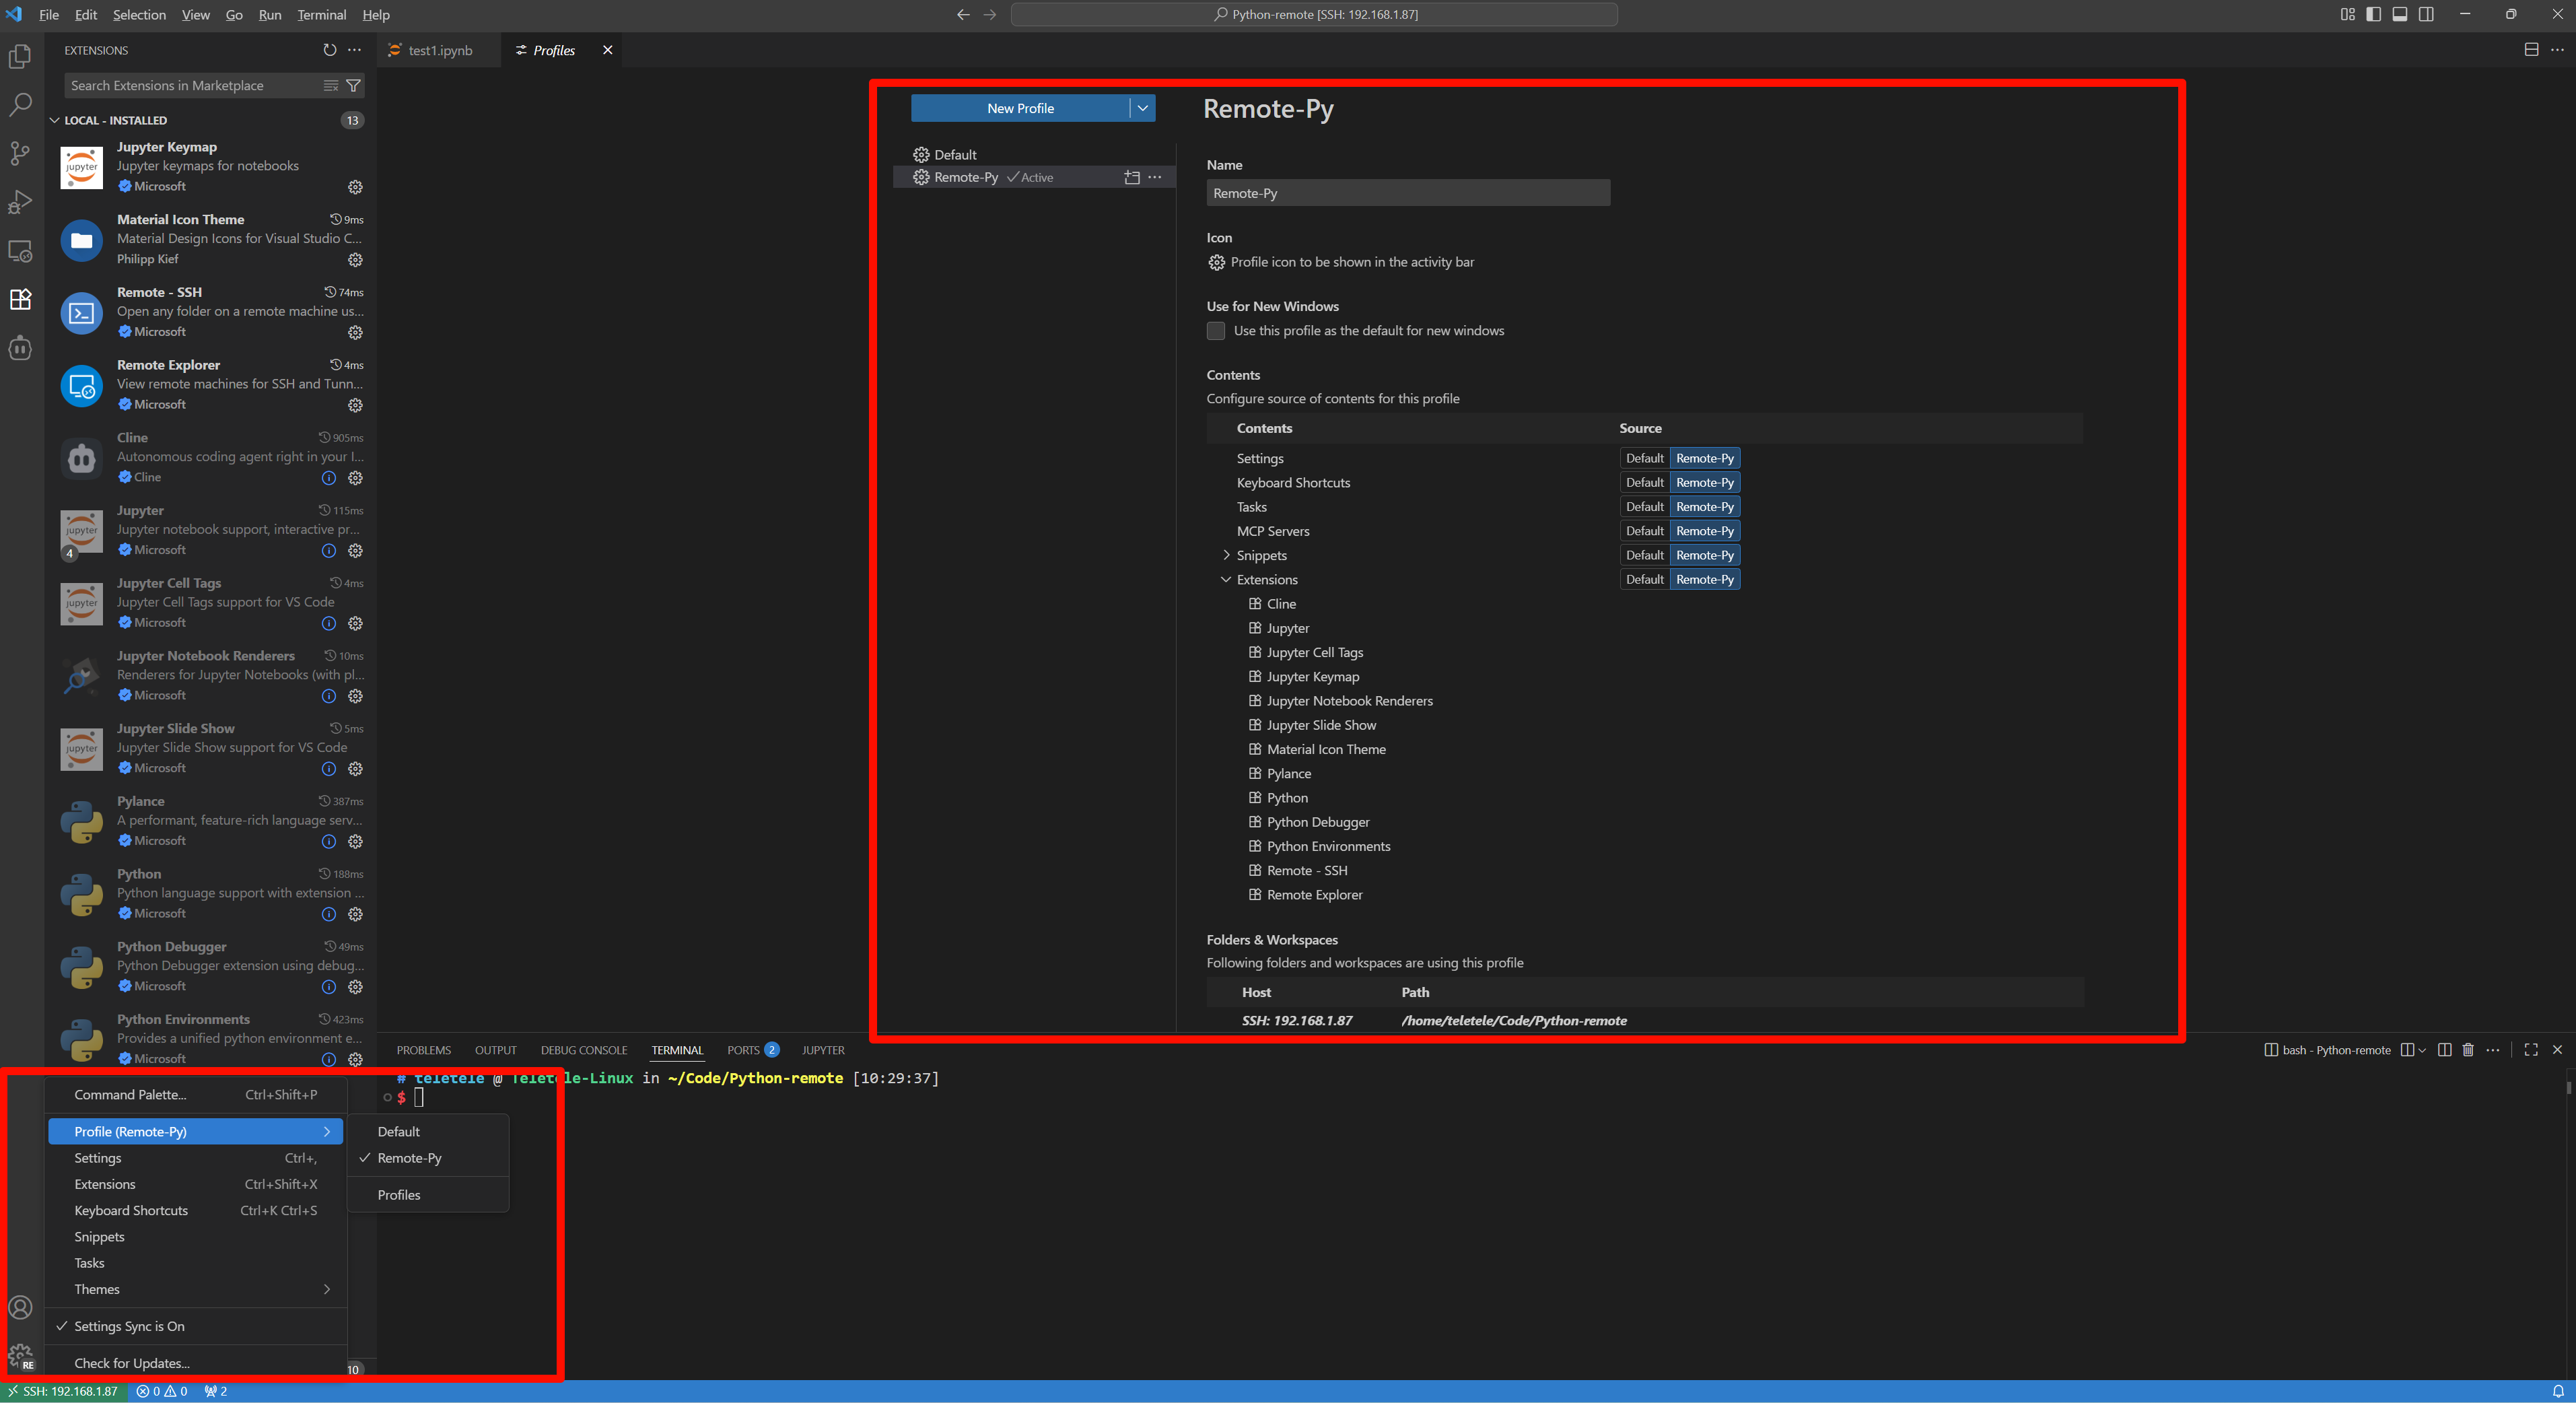Toggle Settings Sync is On entry

pyautogui.click(x=196, y=1327)
